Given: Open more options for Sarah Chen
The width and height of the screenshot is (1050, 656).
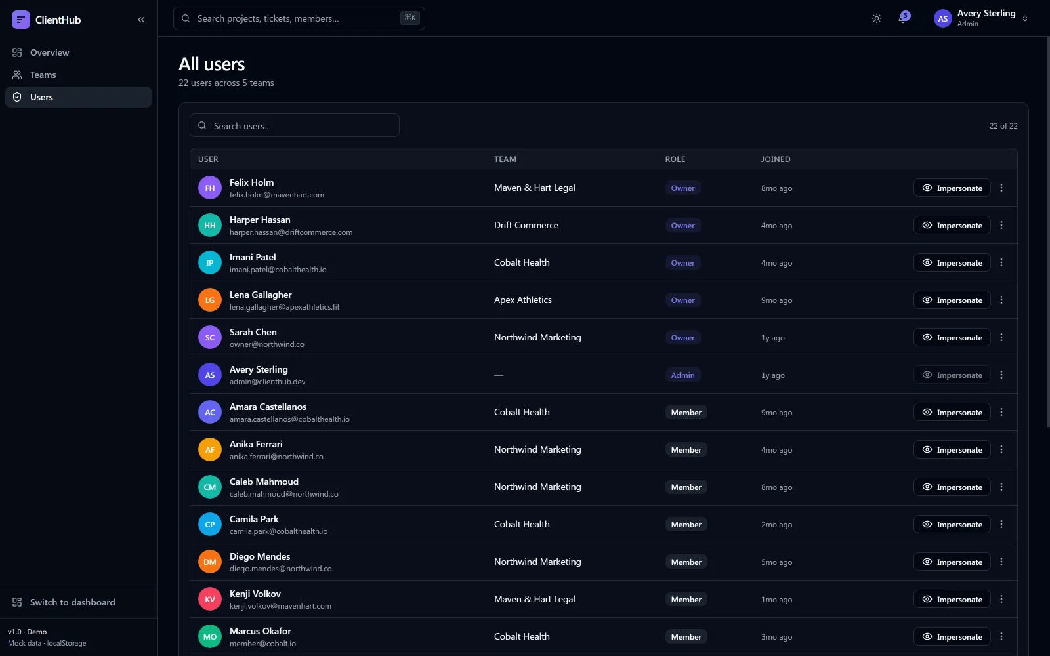Looking at the screenshot, I should (1001, 337).
